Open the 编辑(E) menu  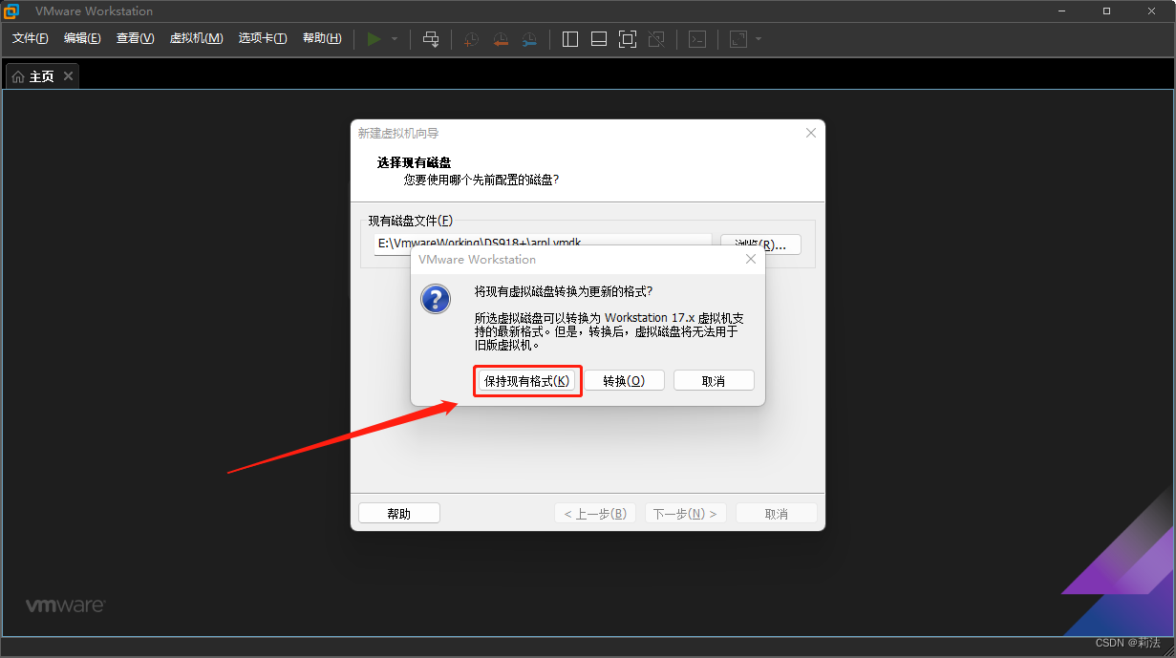pyautogui.click(x=82, y=38)
